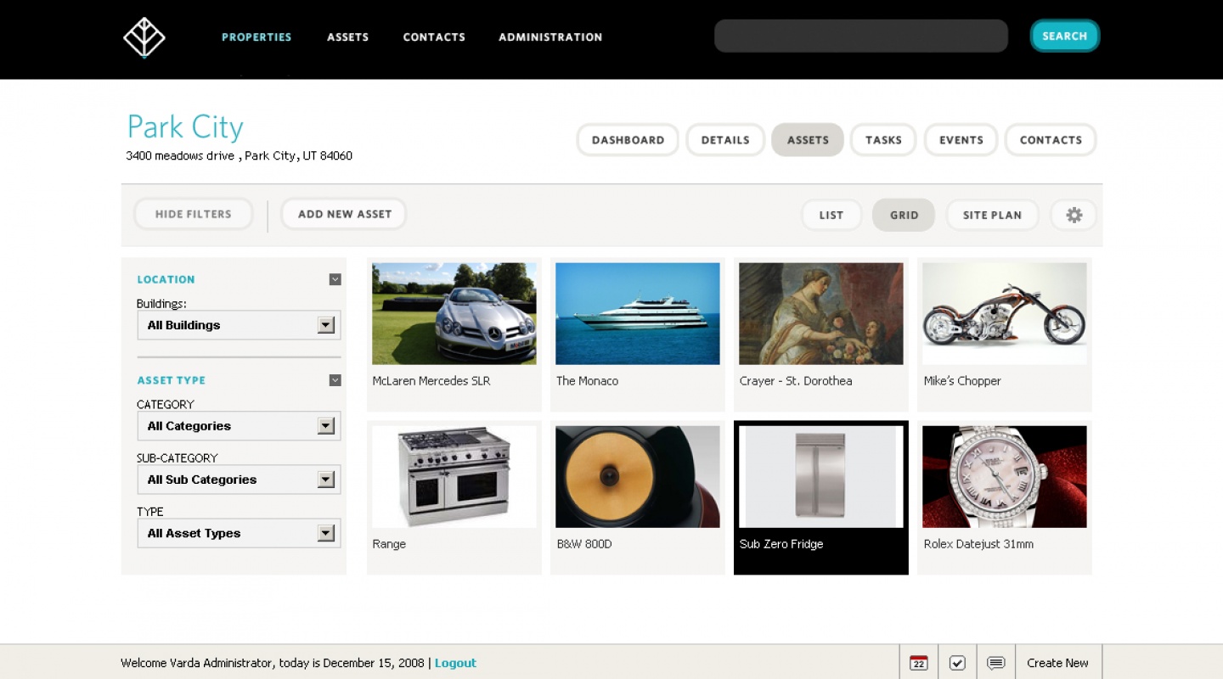
Task: Open the calendar icon in footer
Action: coord(918,663)
